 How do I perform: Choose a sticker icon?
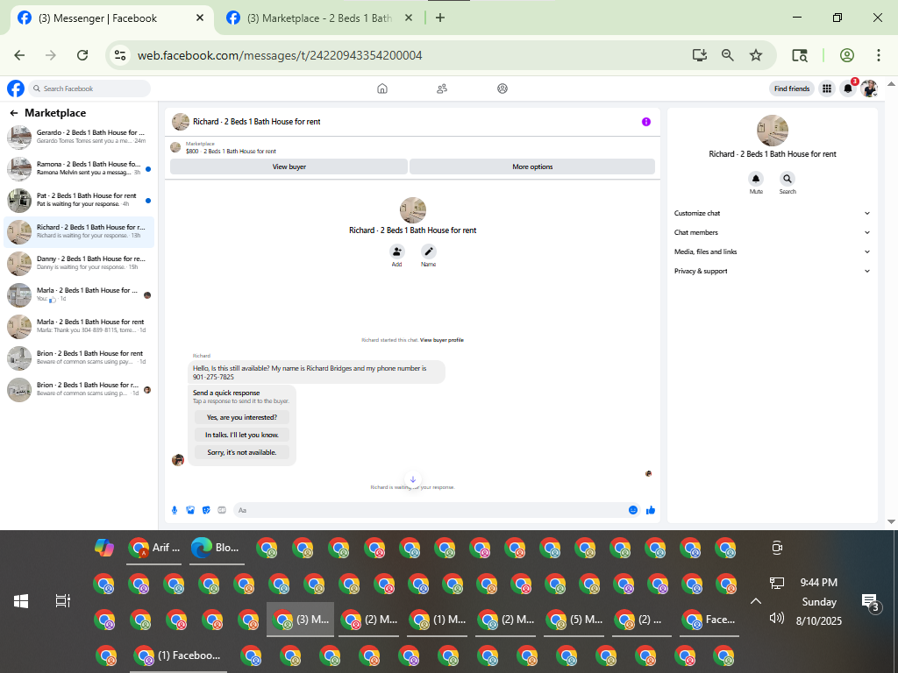pyautogui.click(x=206, y=510)
